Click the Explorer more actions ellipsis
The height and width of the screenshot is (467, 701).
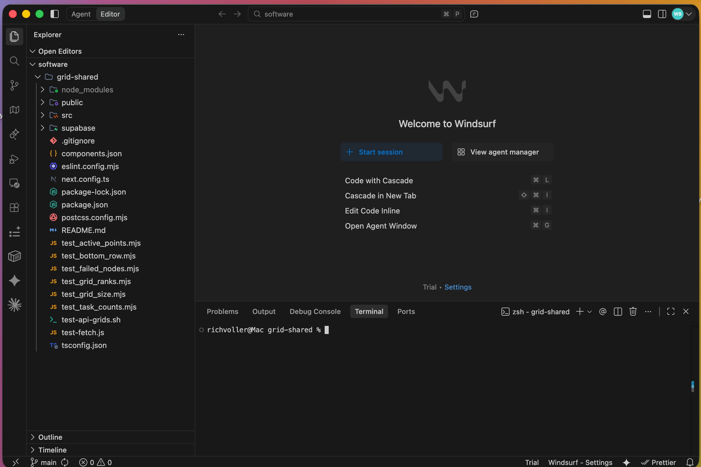pos(181,35)
